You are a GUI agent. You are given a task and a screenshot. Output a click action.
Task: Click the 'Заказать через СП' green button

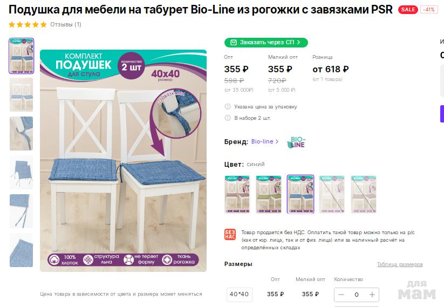[266, 43]
